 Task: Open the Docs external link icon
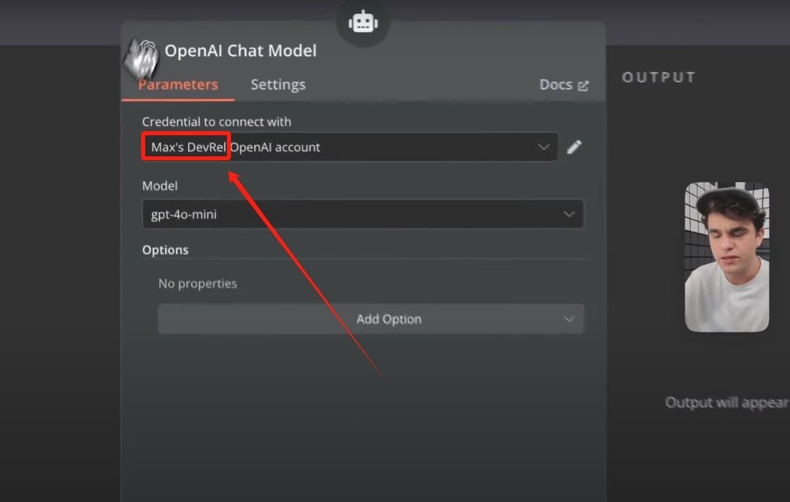(x=583, y=86)
